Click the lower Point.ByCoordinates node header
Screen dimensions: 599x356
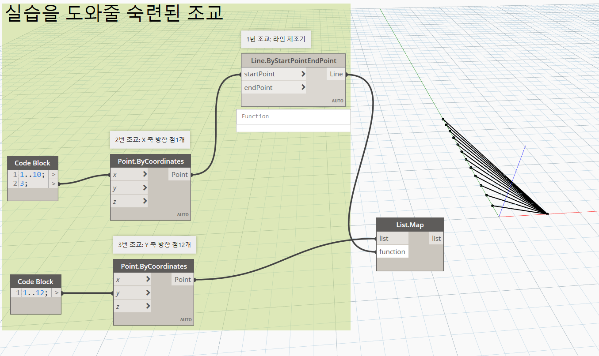(154, 266)
